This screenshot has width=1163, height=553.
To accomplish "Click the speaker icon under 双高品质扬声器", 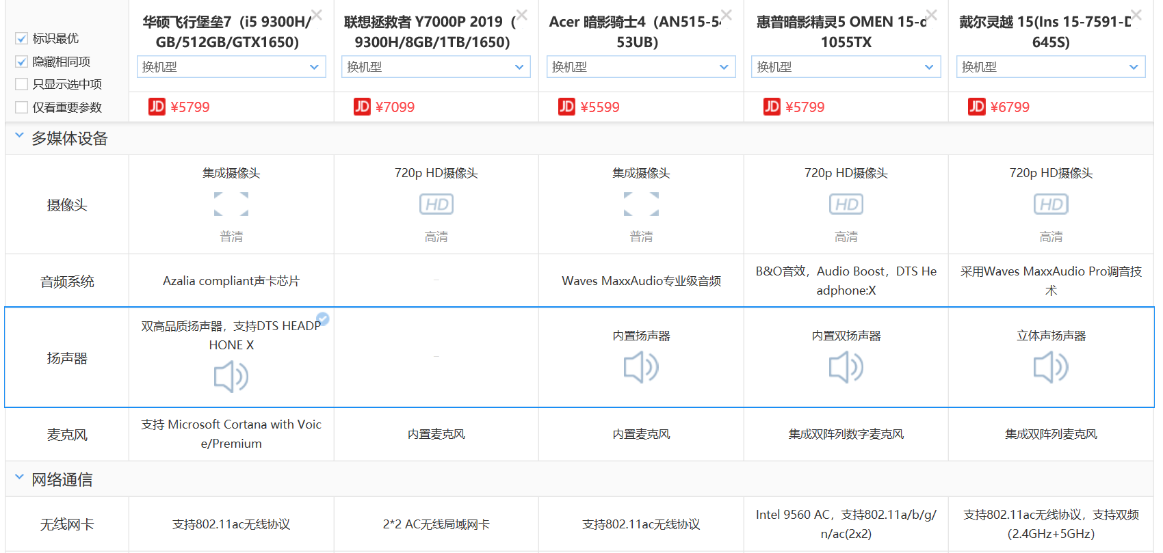I will (231, 377).
